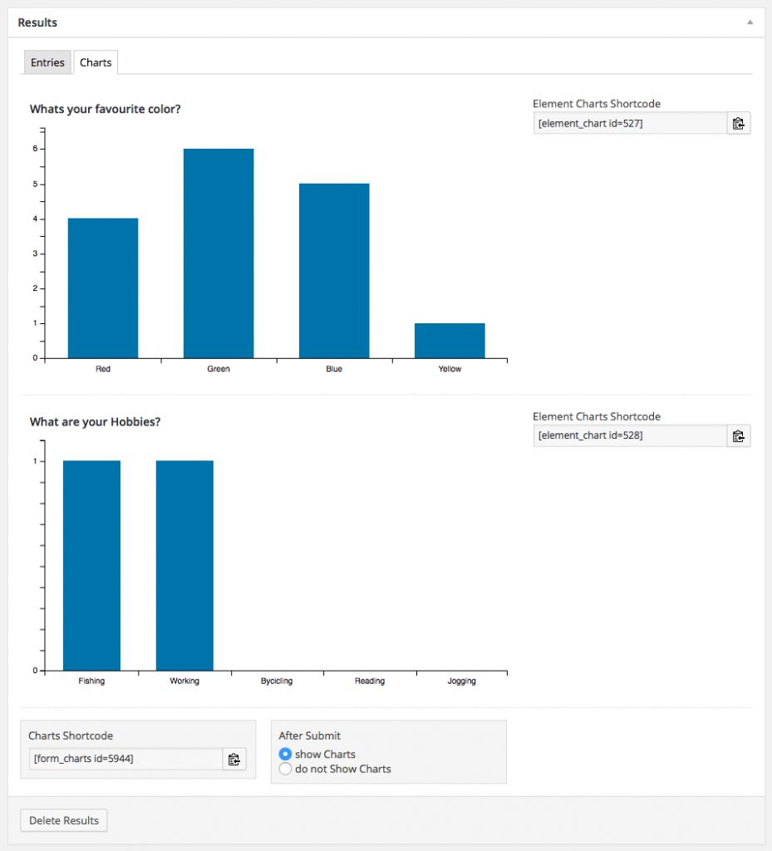Copy the form_charts id=5944 shortcode
This screenshot has width=772, height=851.
tap(234, 759)
